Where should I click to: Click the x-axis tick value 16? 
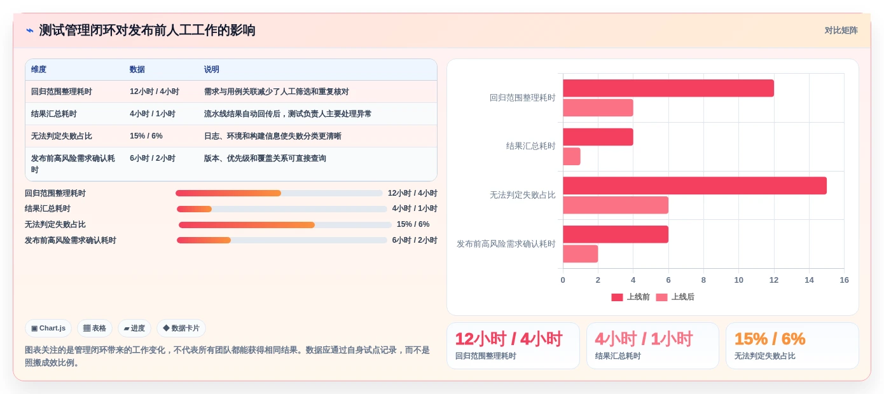(844, 280)
